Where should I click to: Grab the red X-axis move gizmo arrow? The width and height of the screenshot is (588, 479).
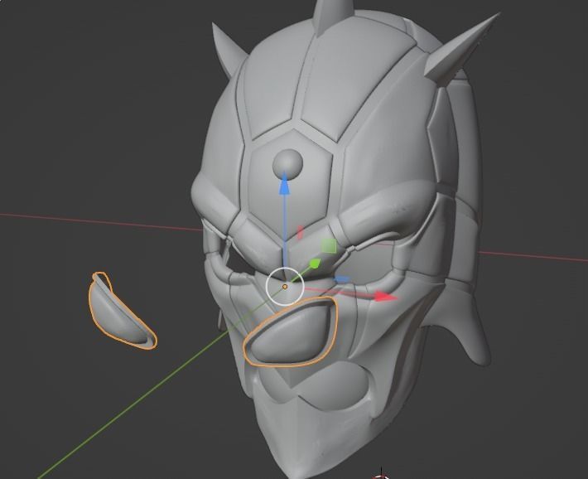pyautogui.click(x=386, y=297)
